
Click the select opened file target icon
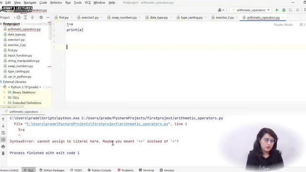(19, 17)
